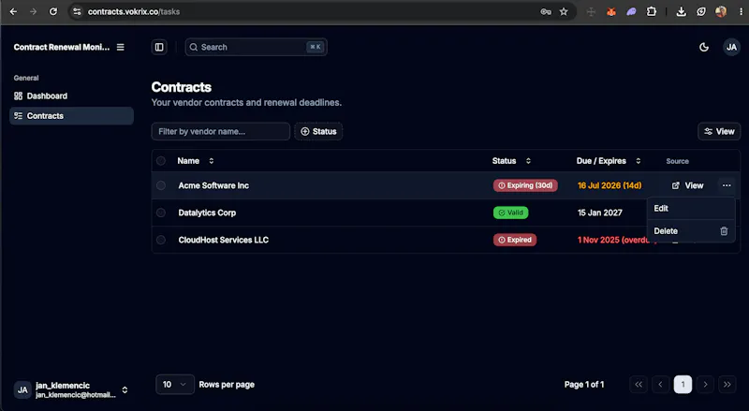749x411 pixels.
Task: Open the View column options
Action: point(719,131)
